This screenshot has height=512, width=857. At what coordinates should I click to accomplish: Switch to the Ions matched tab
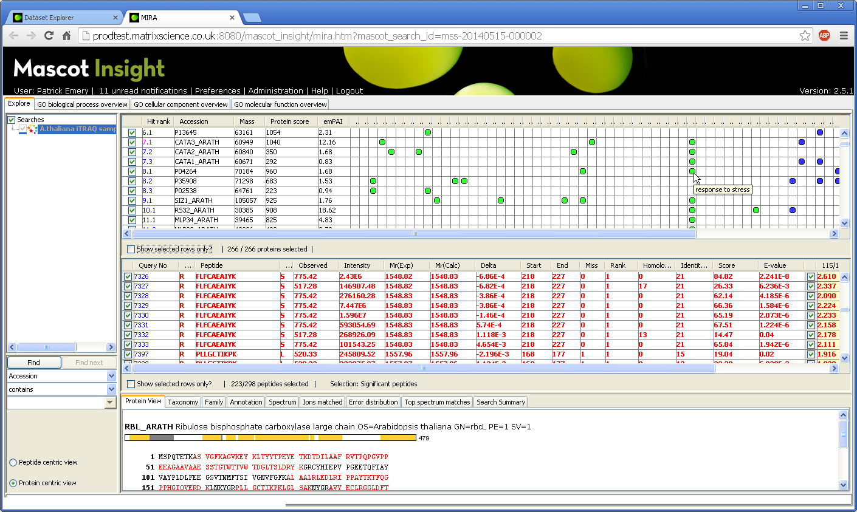point(322,402)
